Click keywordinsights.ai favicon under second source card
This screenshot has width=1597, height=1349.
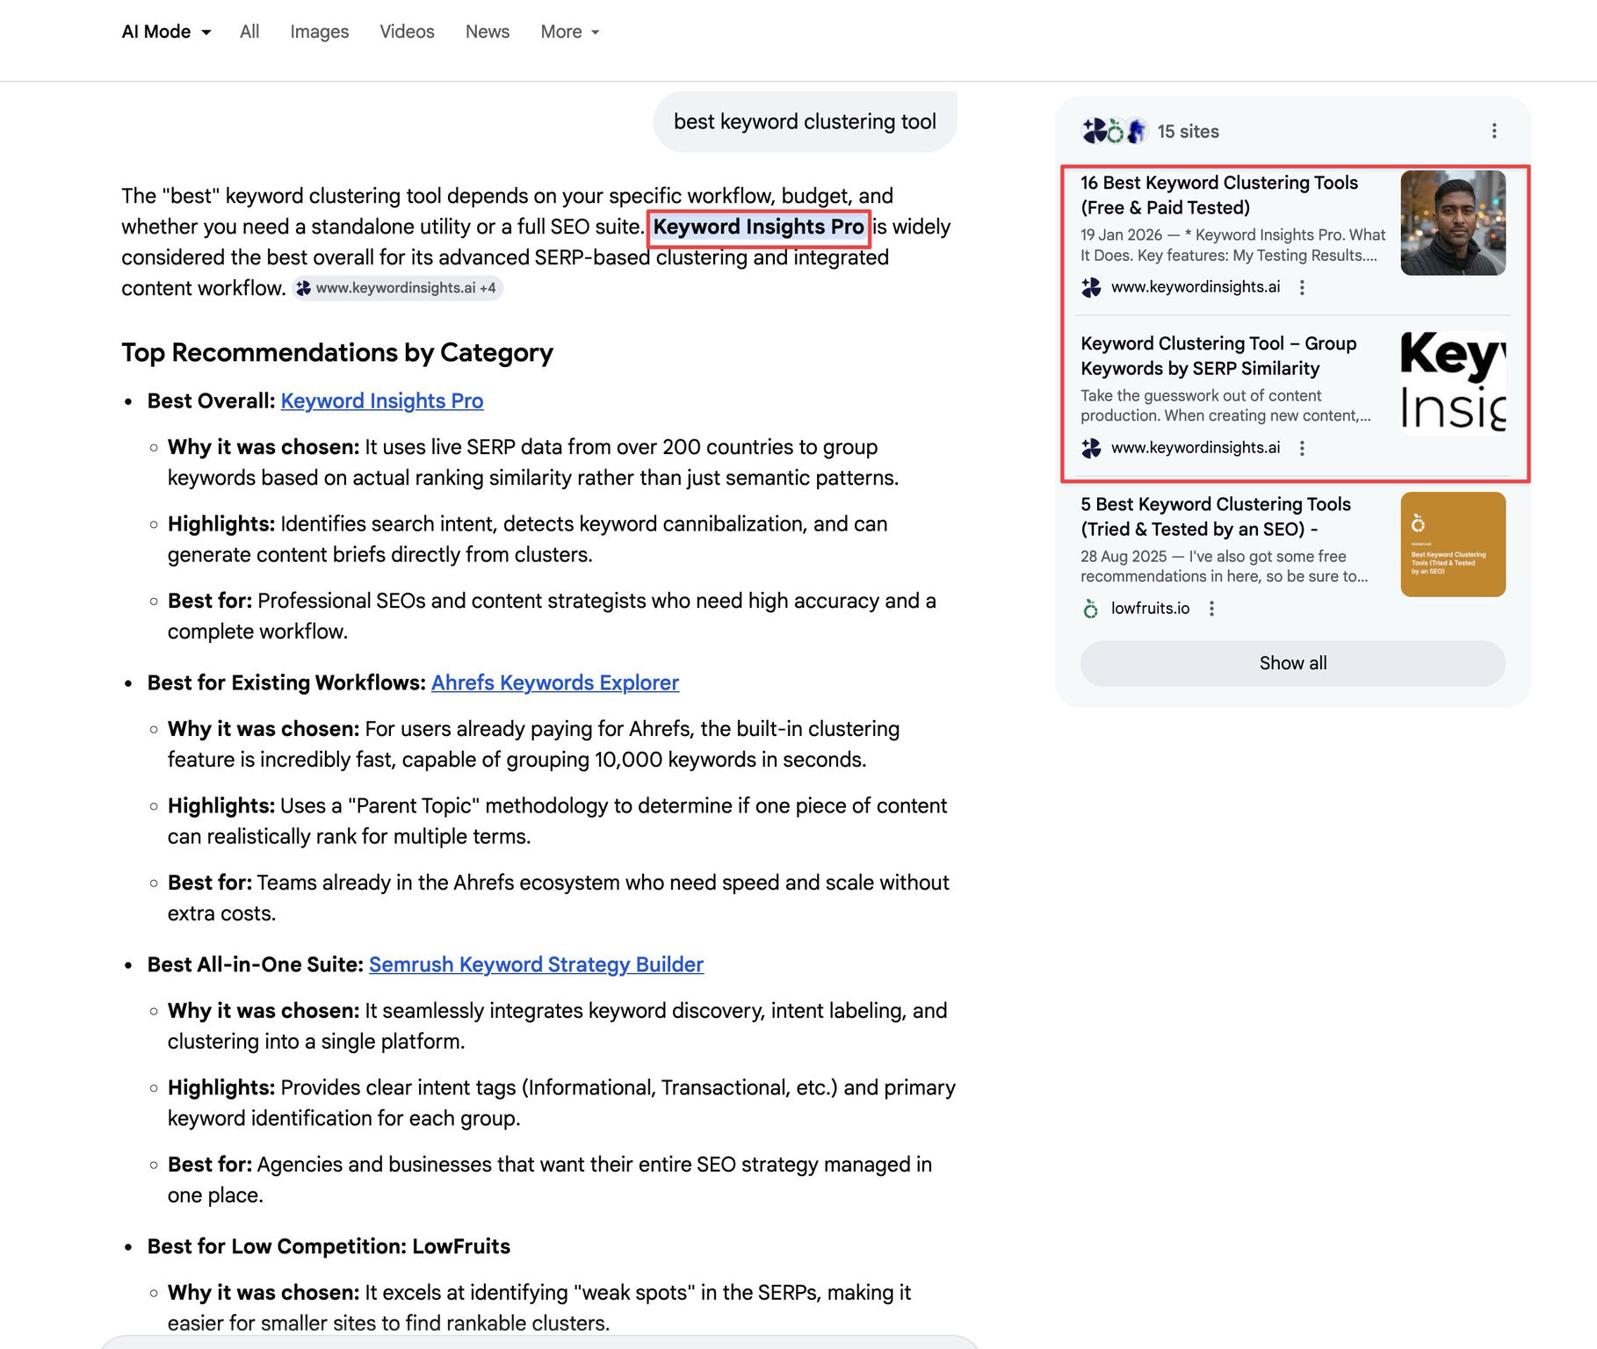[x=1091, y=448]
